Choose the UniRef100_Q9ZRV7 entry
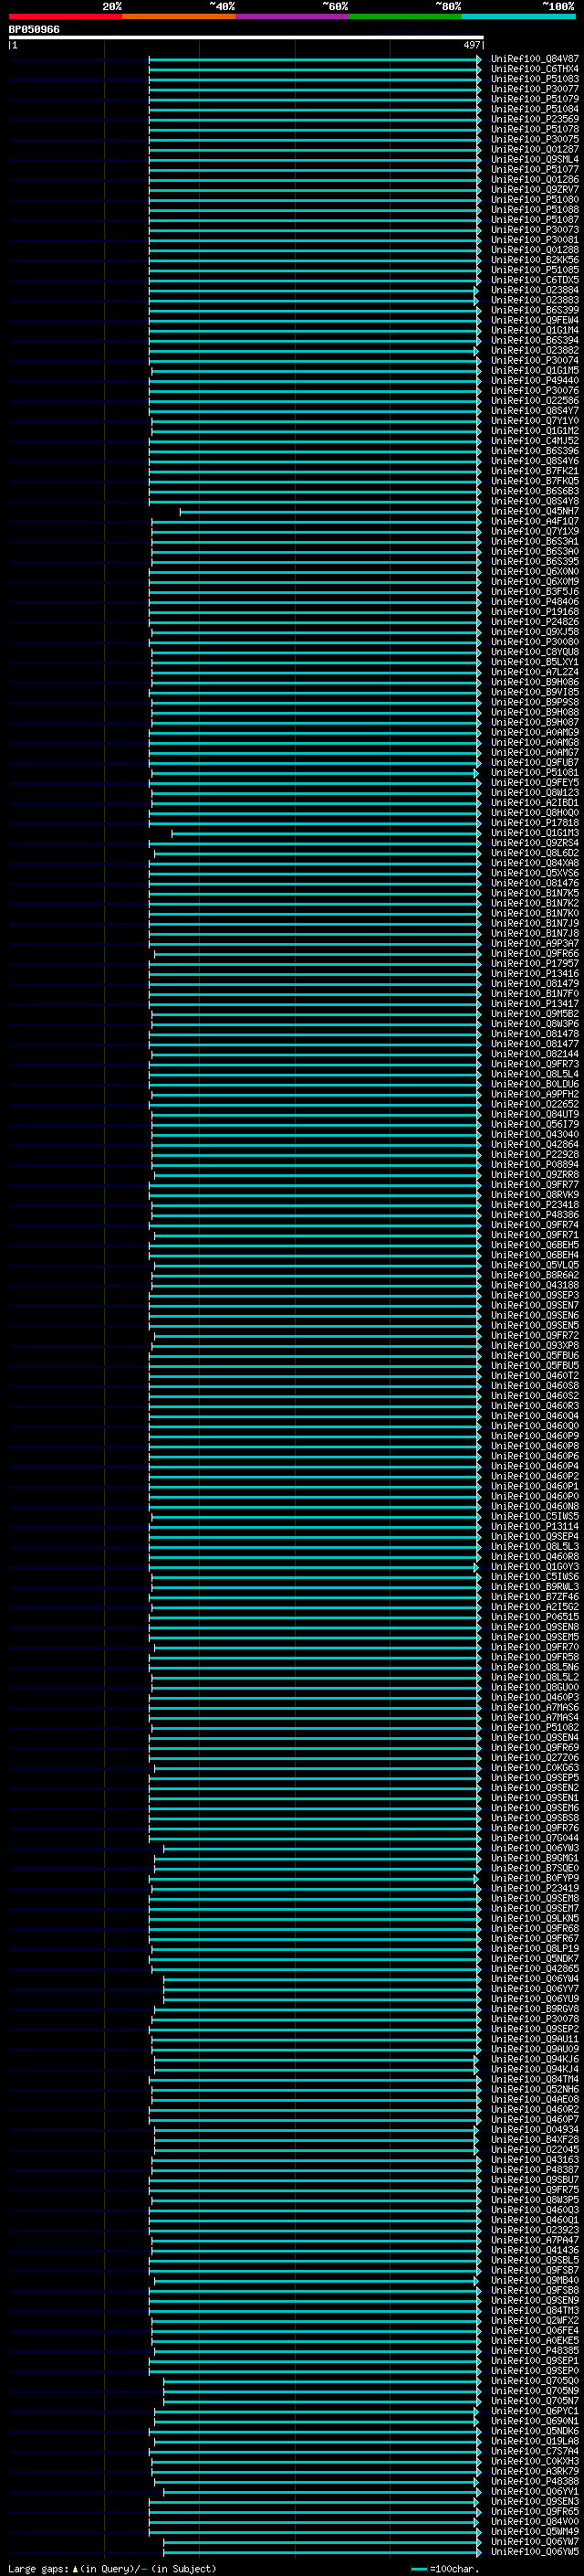Image resolution: width=584 pixels, height=2576 pixels. click(534, 189)
